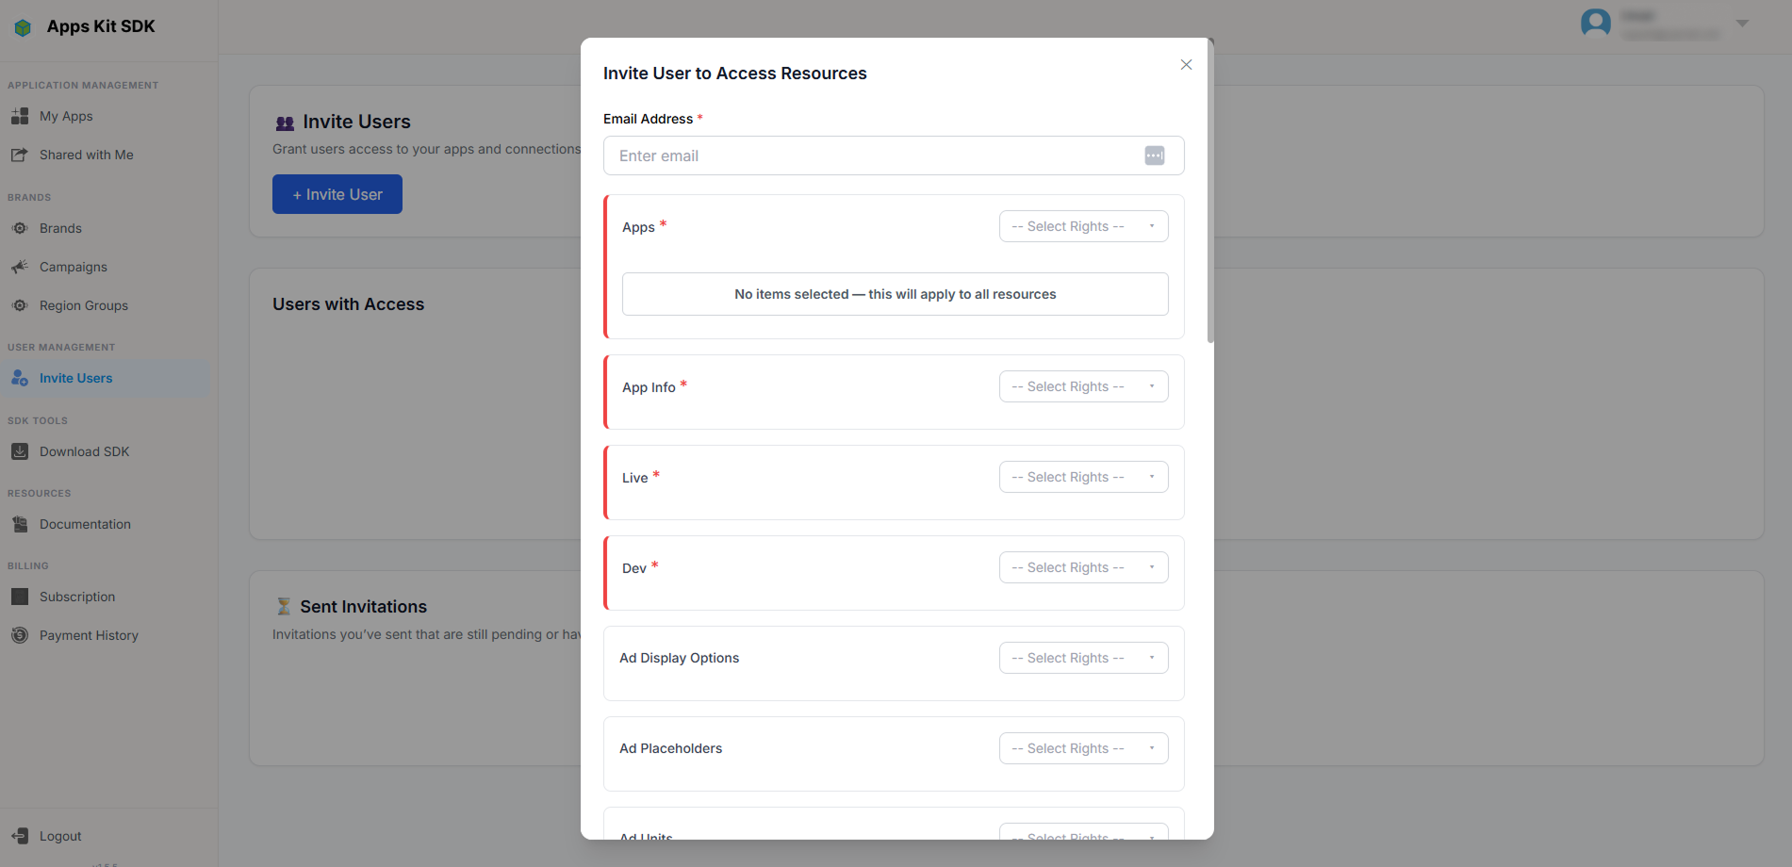
Task: Click Logout in the sidebar
Action: (x=60, y=836)
